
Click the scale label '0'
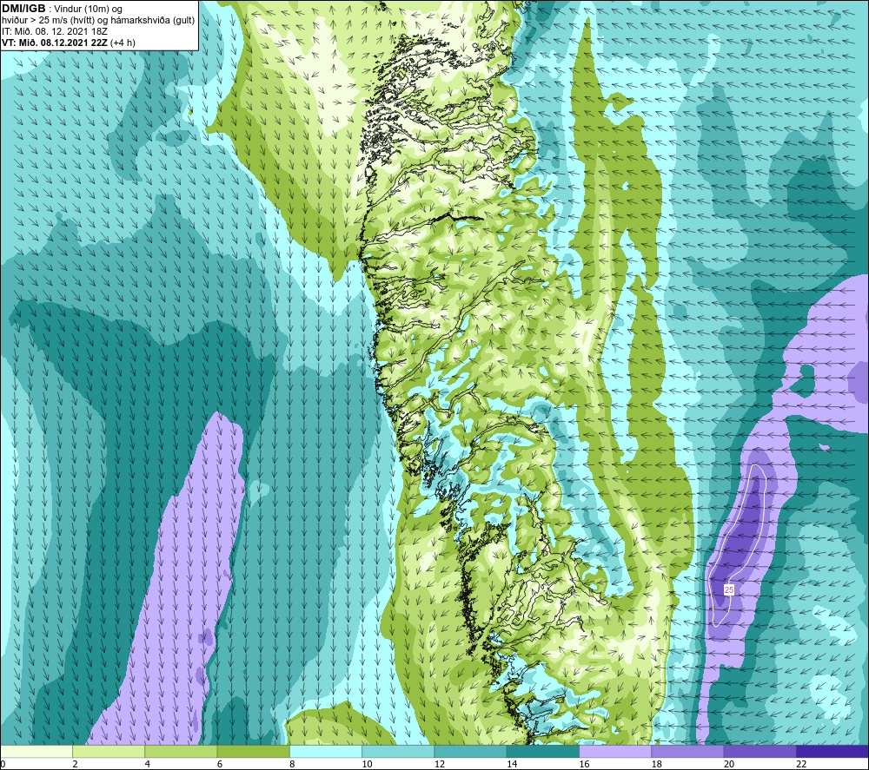[x=3, y=764]
